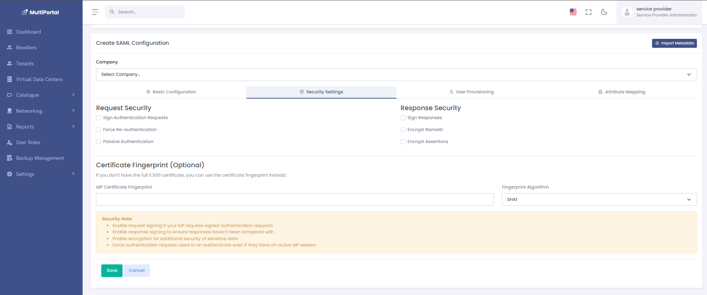Open service provider account menu
Image resolution: width=707 pixels, height=295 pixels.
pos(659,12)
